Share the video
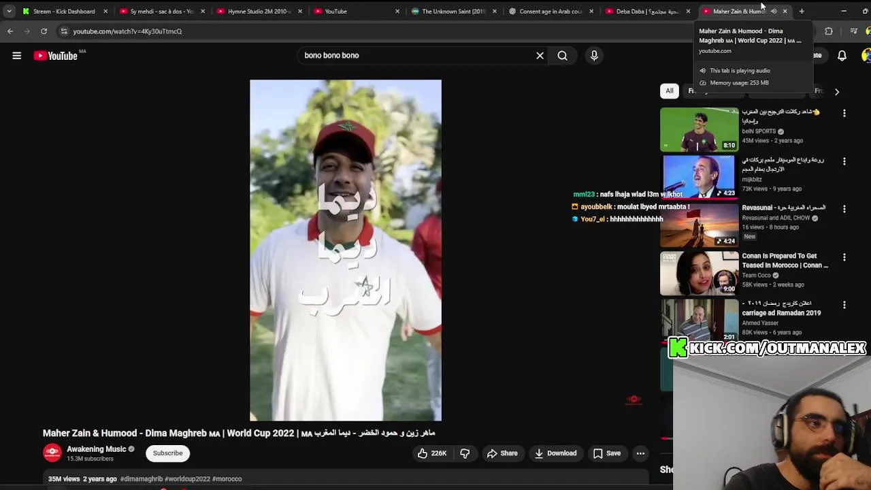 point(502,453)
